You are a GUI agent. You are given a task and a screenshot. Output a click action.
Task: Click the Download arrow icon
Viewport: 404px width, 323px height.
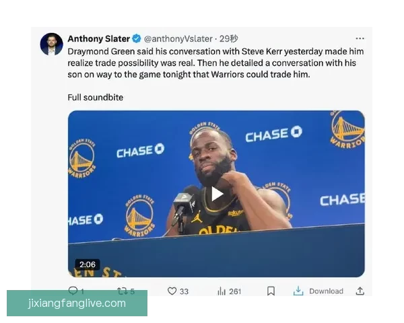(298, 291)
